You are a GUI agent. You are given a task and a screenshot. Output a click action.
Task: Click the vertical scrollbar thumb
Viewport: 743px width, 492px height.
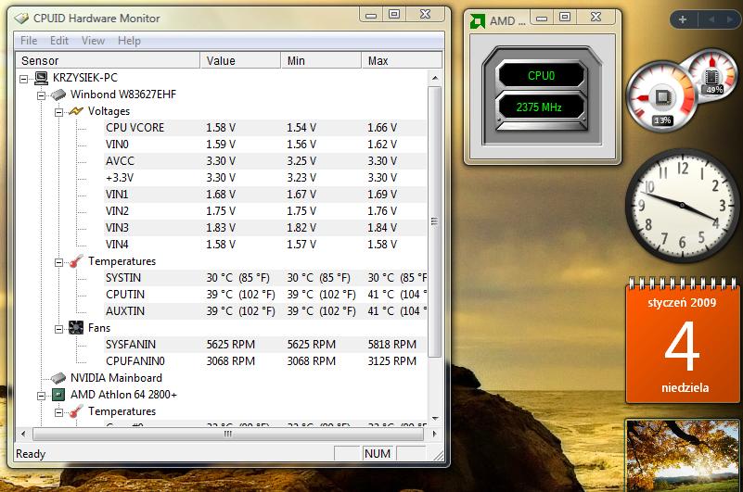tap(435, 221)
